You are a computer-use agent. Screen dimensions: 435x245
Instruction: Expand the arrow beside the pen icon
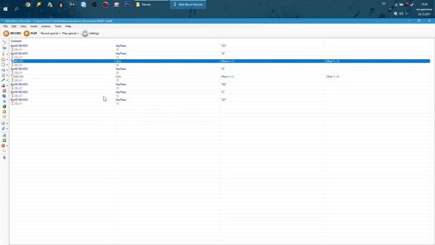[7, 80]
